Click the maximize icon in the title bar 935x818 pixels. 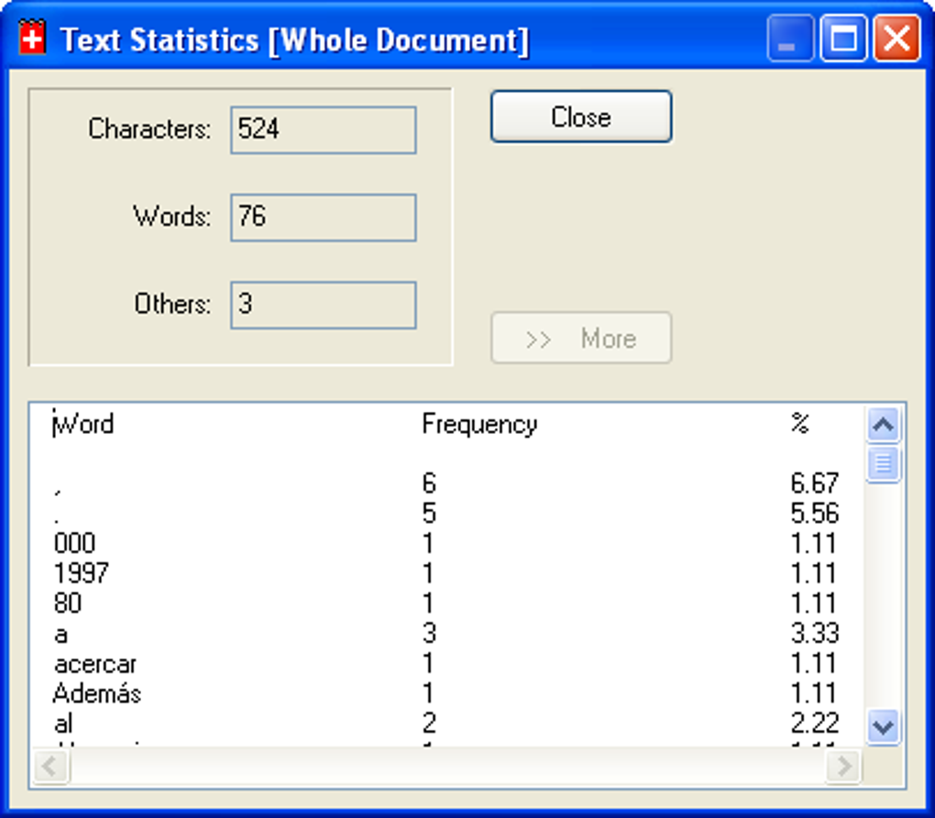(843, 39)
